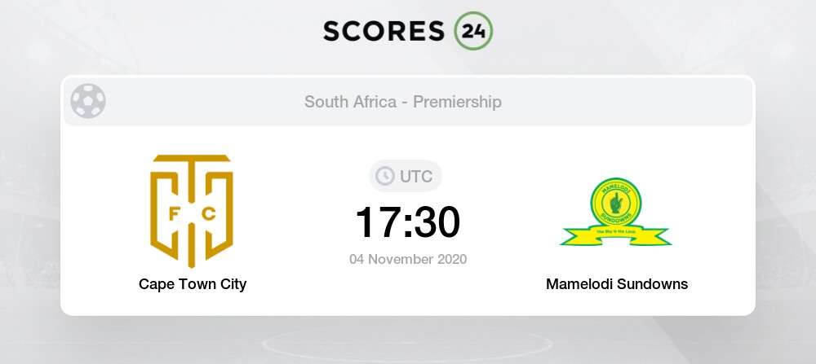816x364 pixels.
Task: Click the day number 04 in date
Action: pyautogui.click(x=357, y=260)
